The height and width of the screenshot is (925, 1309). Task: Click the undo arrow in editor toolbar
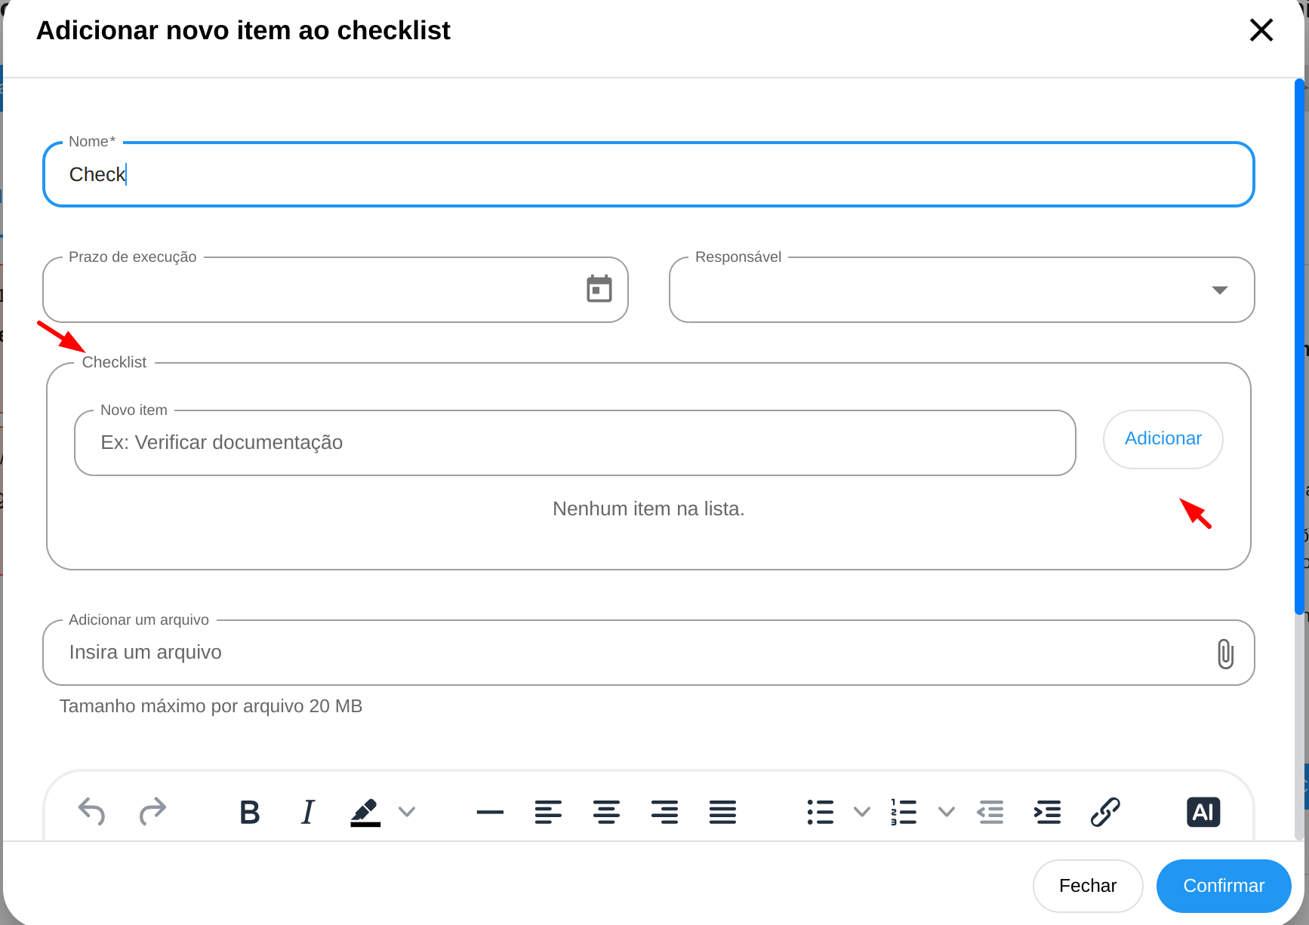(x=91, y=812)
